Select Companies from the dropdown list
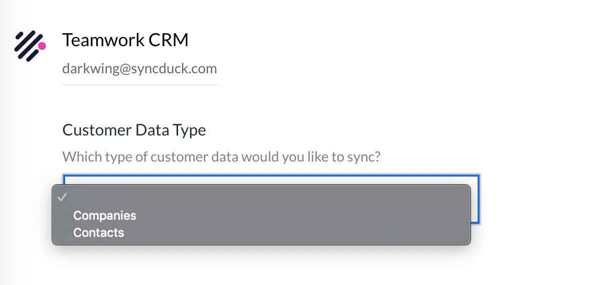This screenshot has width=608, height=285. click(x=105, y=215)
